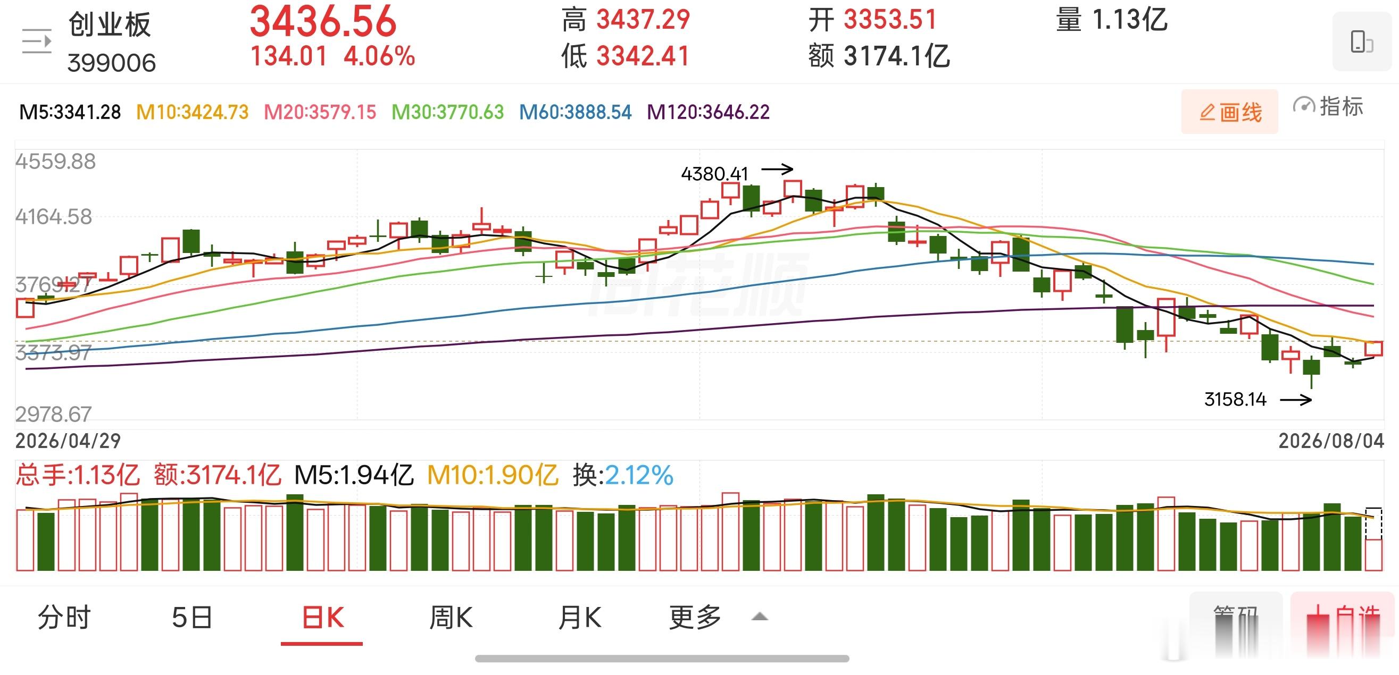Click the turnover rate 换:2.12%
1399x675 pixels.
point(623,475)
